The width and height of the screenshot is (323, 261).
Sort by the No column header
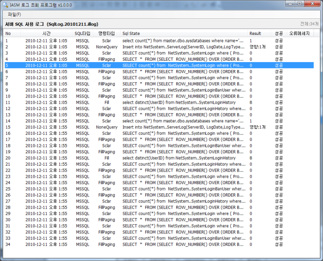[x=8, y=34]
